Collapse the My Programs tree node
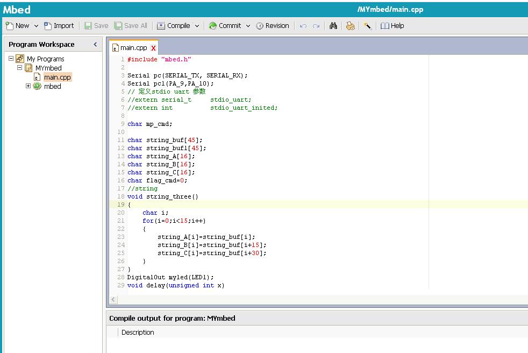Viewport: 528px width, 353px height. [11, 59]
